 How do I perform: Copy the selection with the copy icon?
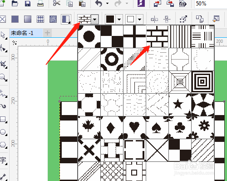click(69, 3)
